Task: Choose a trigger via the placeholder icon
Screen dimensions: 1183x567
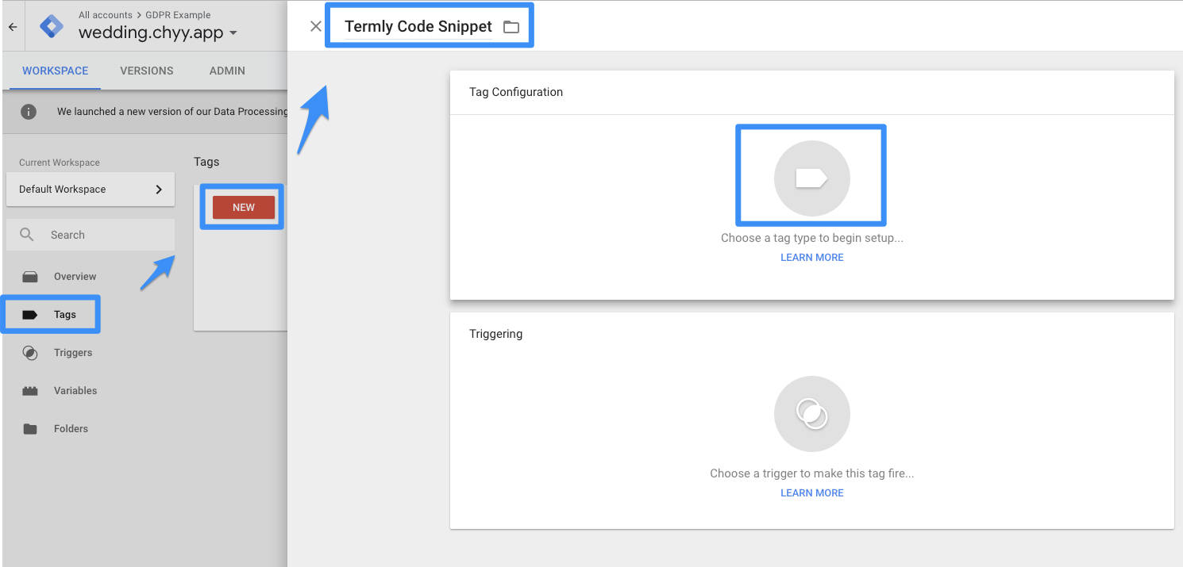Action: (x=811, y=413)
